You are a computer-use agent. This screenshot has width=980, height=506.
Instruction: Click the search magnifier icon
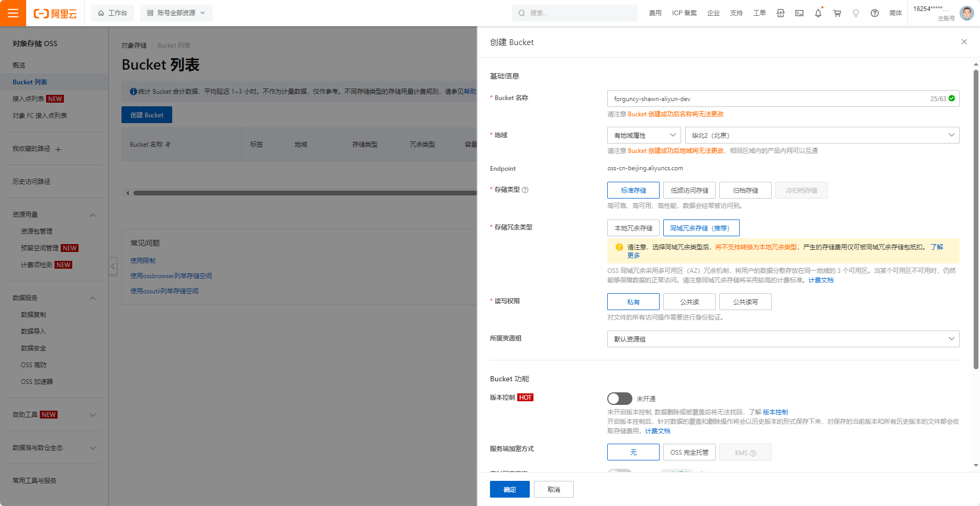[x=522, y=13]
